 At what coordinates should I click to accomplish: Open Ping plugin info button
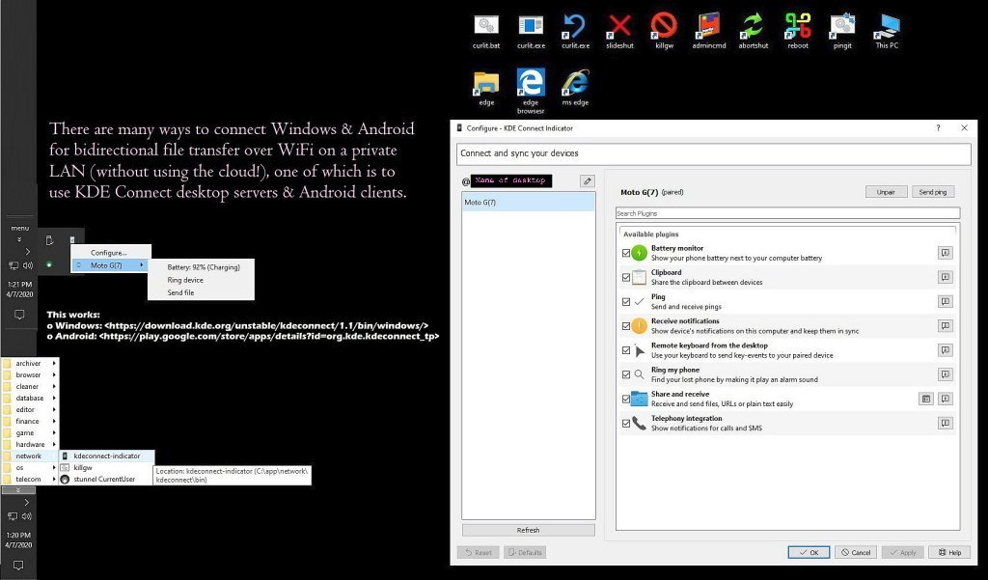[x=946, y=301]
